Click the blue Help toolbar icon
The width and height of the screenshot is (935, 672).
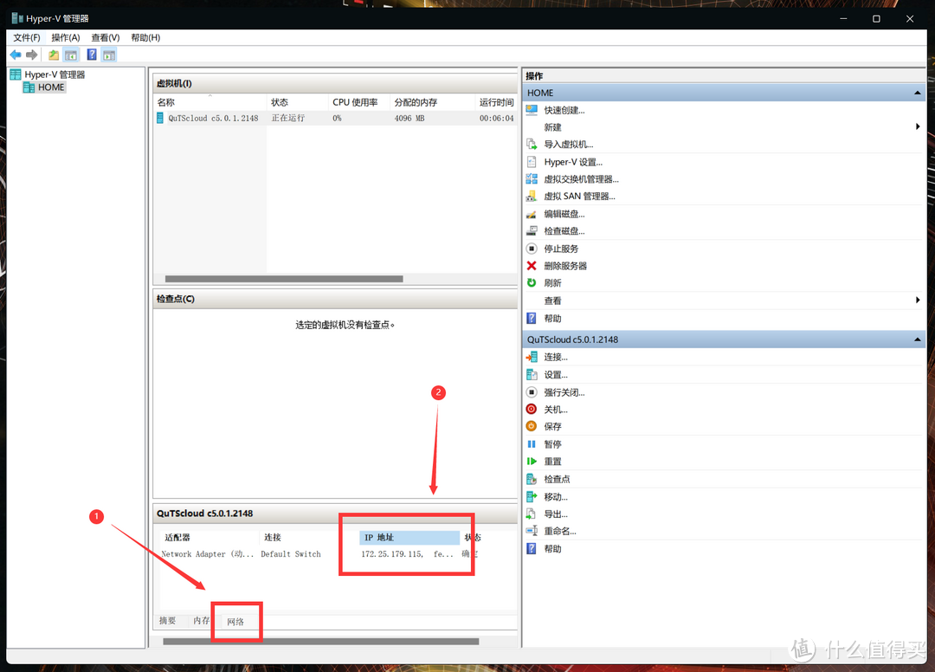(92, 55)
